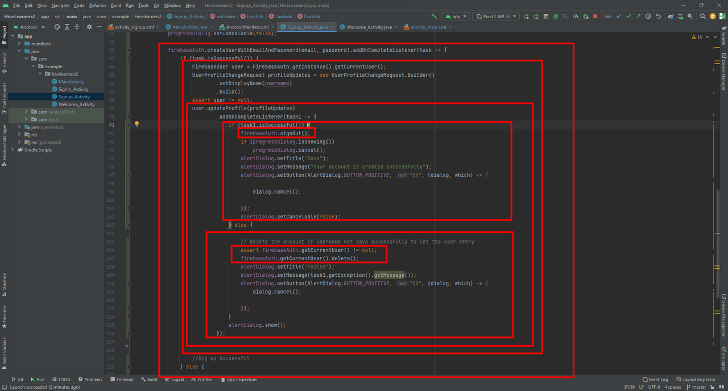Image resolution: width=728 pixels, height=391 pixels.
Task: Open the App Inspection tool window
Action: 238,380
